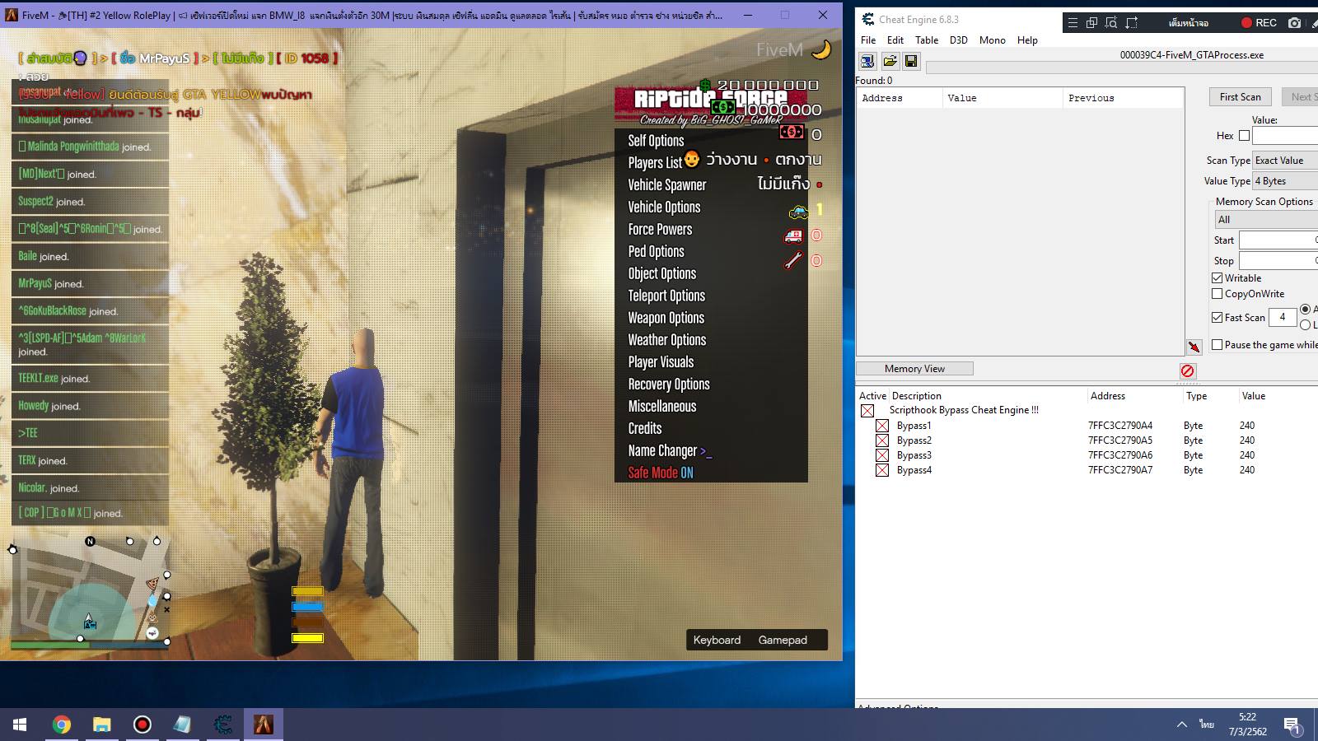Open the Mono menu
1318x741 pixels.
(993, 40)
